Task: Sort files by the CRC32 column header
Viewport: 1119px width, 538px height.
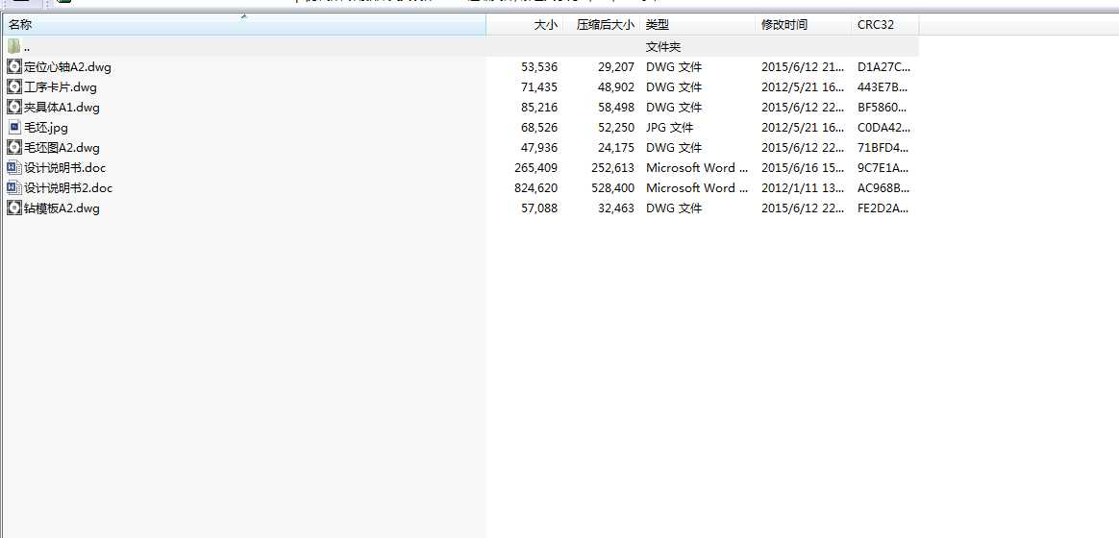Action: pyautogui.click(x=885, y=24)
